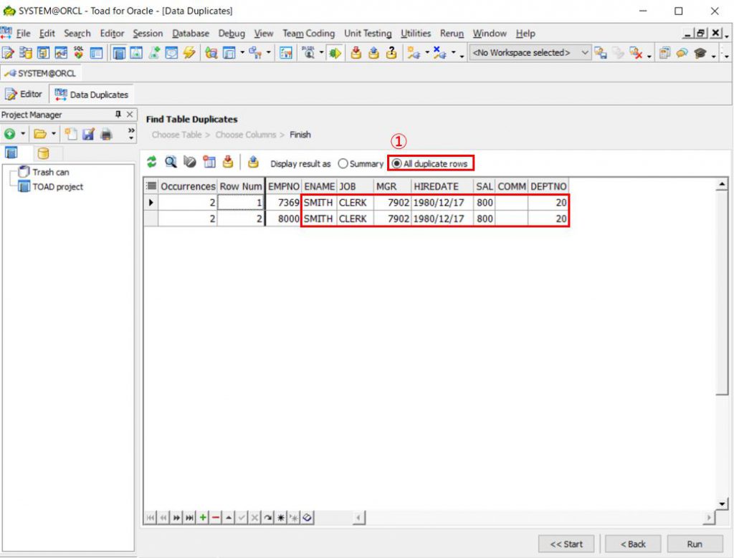Image resolution: width=734 pixels, height=558 pixels.
Task: Click the filter icon in results toolbar
Action: [189, 162]
